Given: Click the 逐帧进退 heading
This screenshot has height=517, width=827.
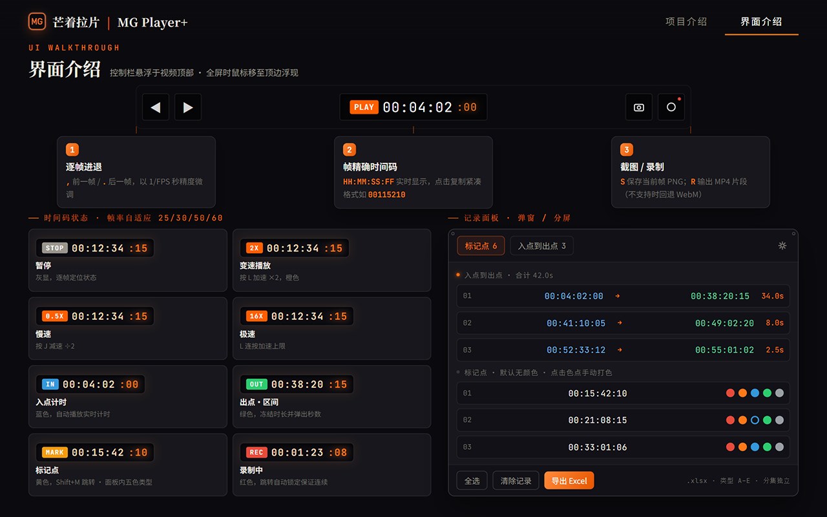Looking at the screenshot, I should click(x=84, y=167).
